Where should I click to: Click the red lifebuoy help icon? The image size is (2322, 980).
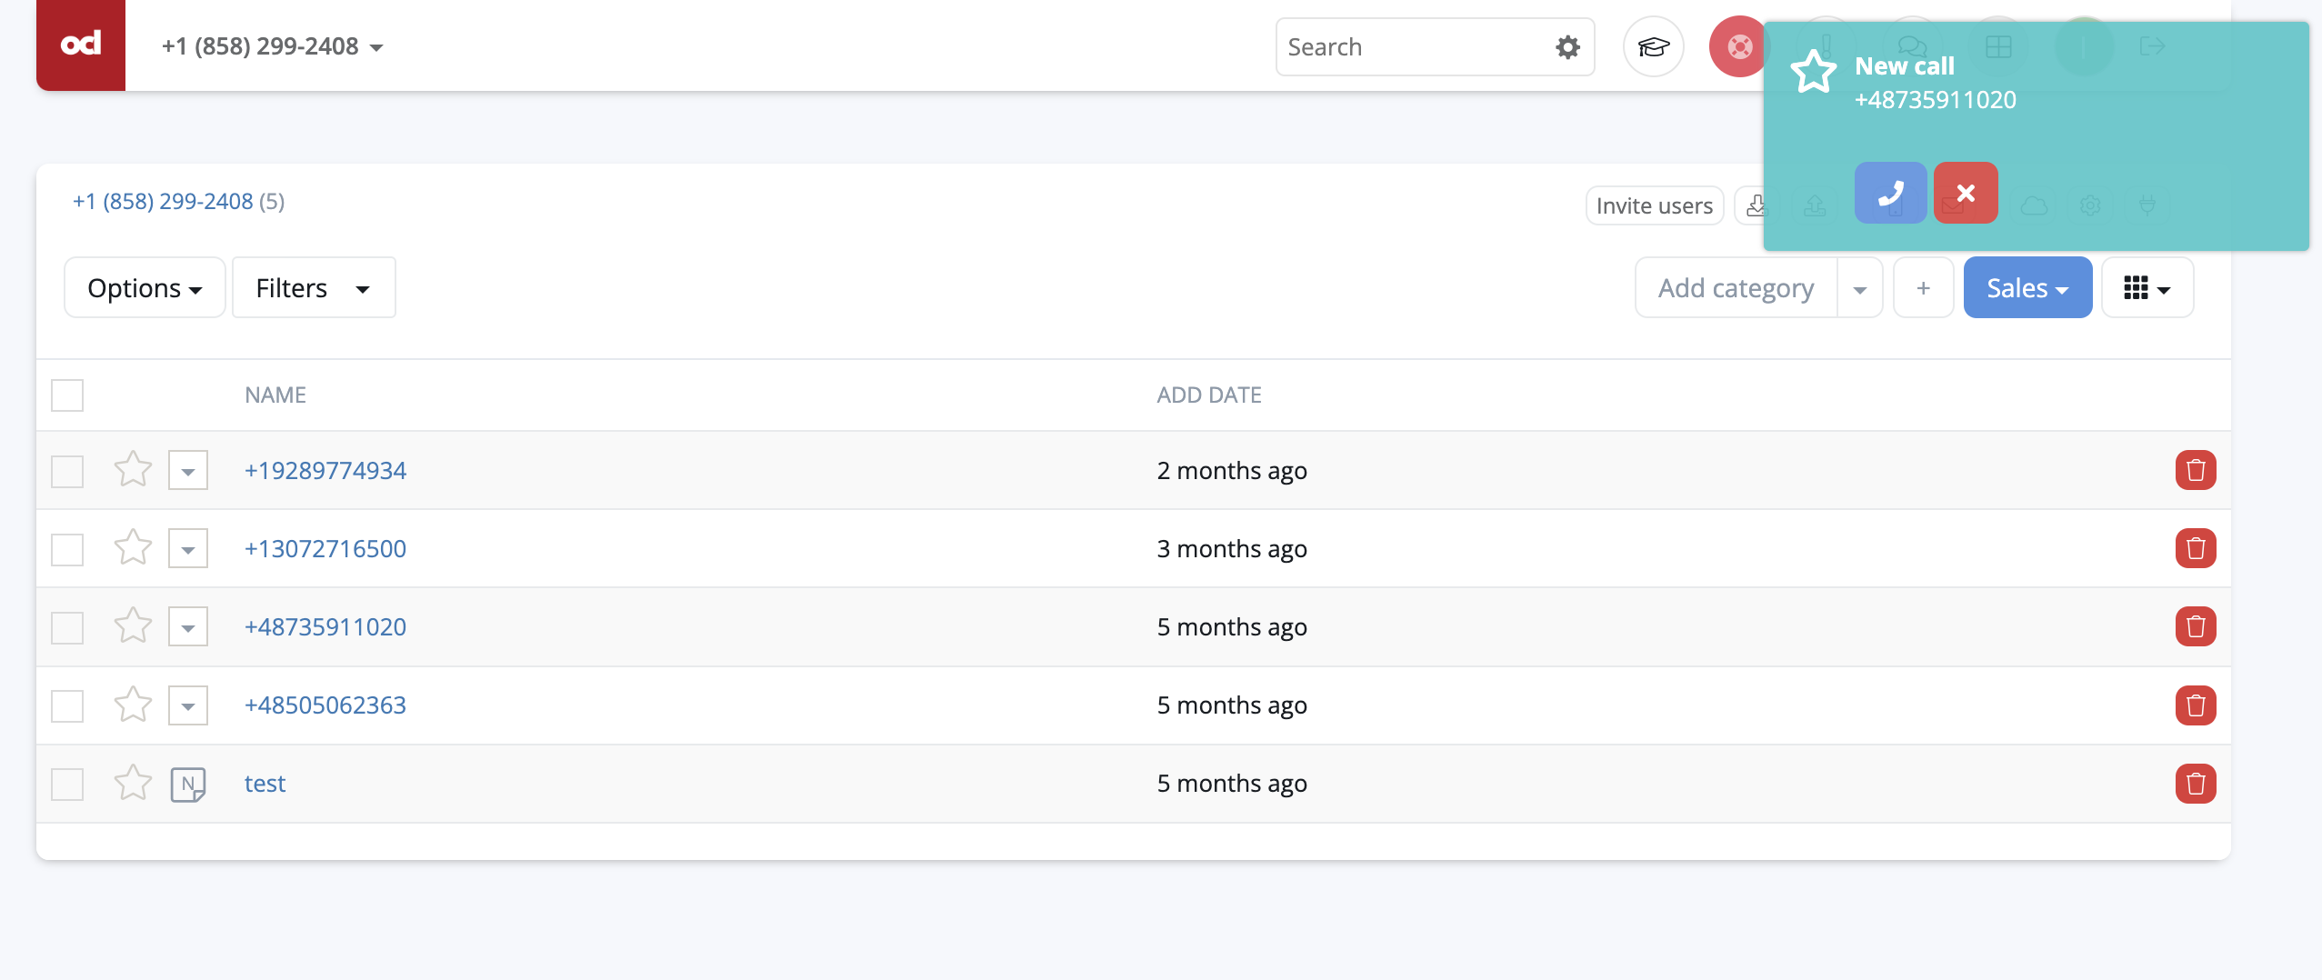1736,47
